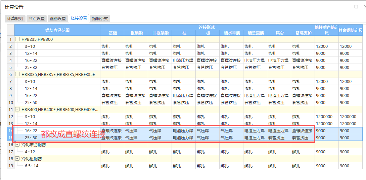
Task: Select row 14 基础 cell 直螺纹连接
Action: (x=112, y=131)
